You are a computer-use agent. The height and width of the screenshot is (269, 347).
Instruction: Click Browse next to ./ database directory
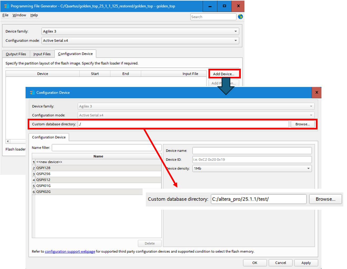click(x=302, y=124)
